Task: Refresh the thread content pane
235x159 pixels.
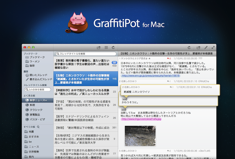Action: click(189, 48)
